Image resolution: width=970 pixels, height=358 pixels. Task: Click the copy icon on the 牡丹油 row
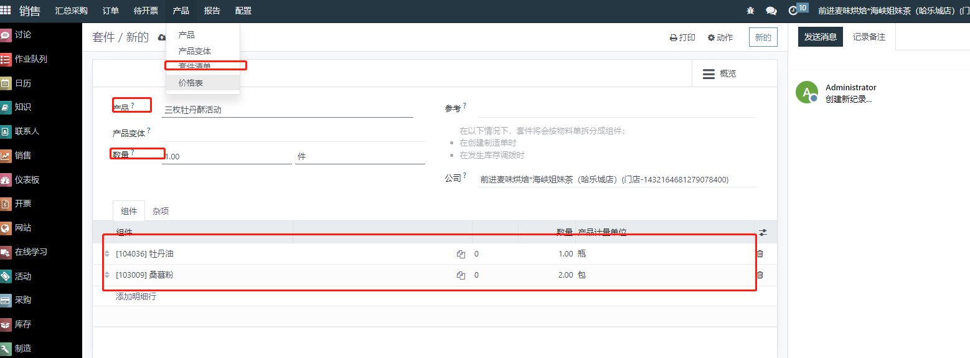(461, 254)
